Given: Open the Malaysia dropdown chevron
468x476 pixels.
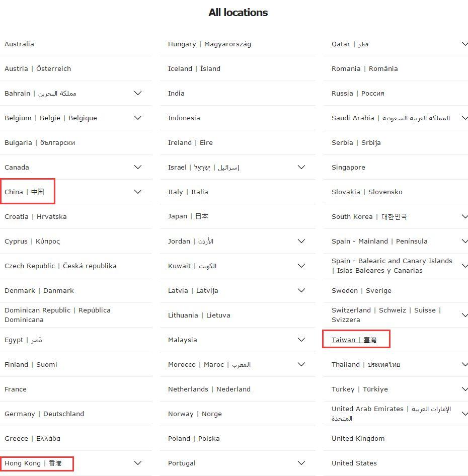Looking at the screenshot, I should click(x=301, y=340).
